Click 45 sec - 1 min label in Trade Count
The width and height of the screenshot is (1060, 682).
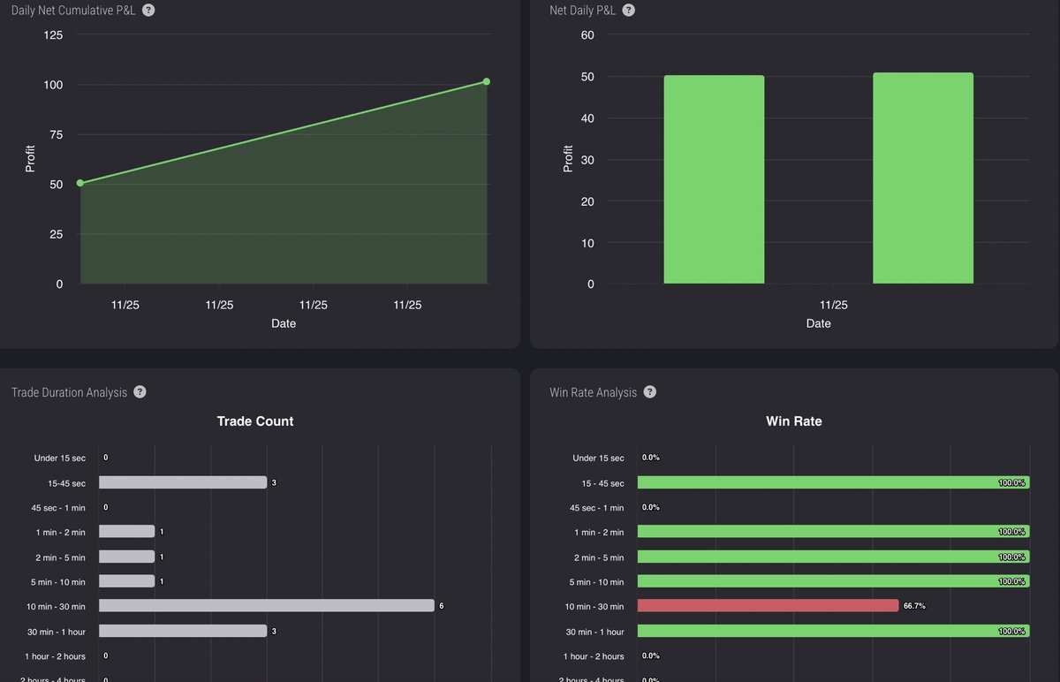pyautogui.click(x=58, y=507)
